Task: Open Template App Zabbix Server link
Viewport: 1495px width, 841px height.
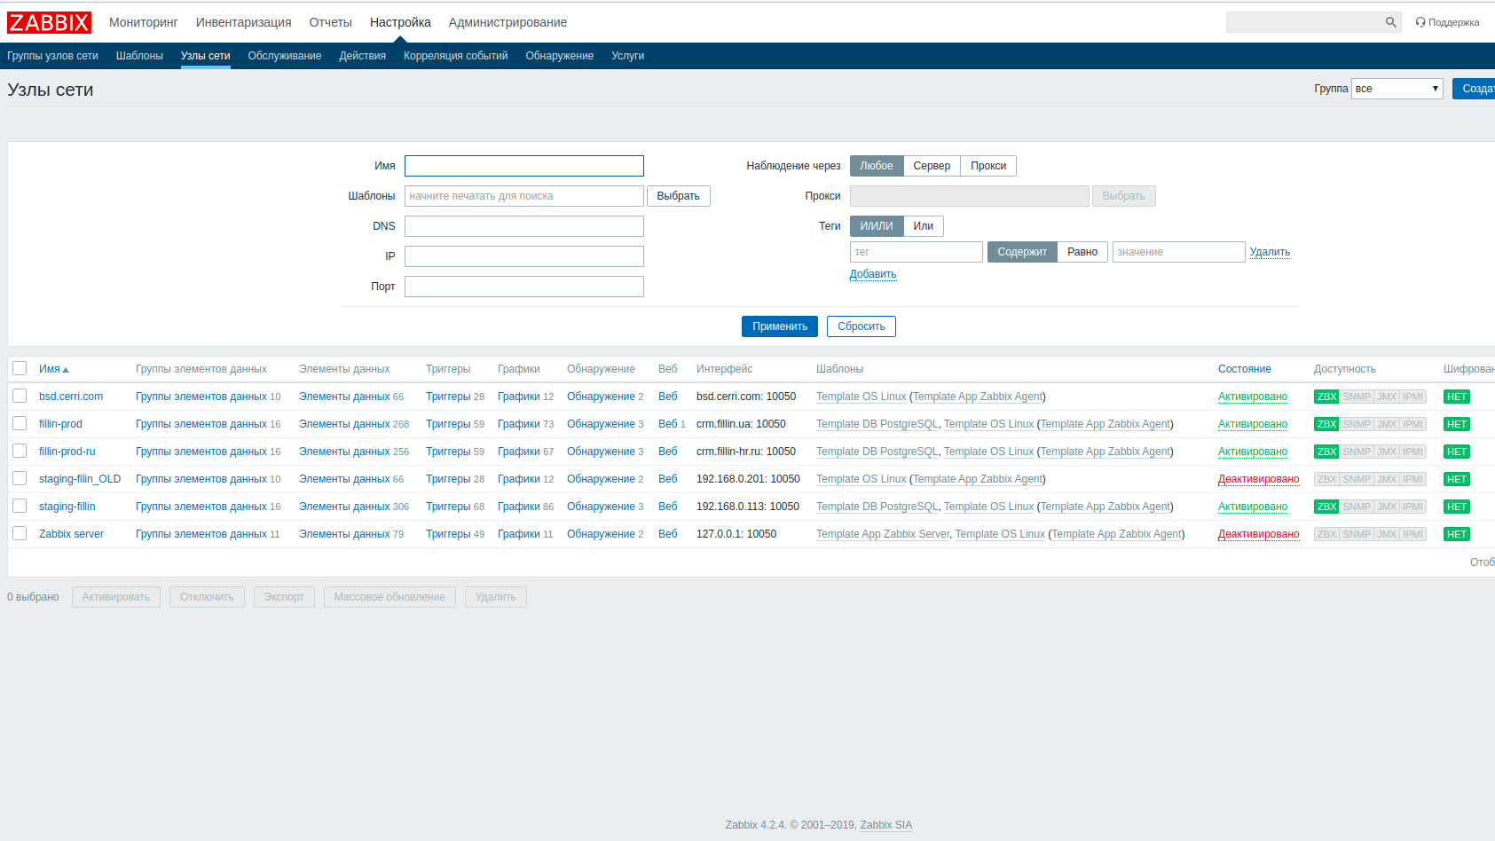Action: click(883, 534)
